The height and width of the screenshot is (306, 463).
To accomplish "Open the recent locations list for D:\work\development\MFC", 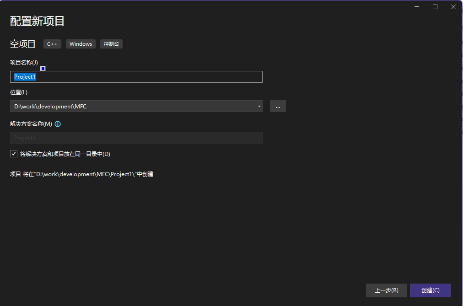I will pyautogui.click(x=258, y=106).
